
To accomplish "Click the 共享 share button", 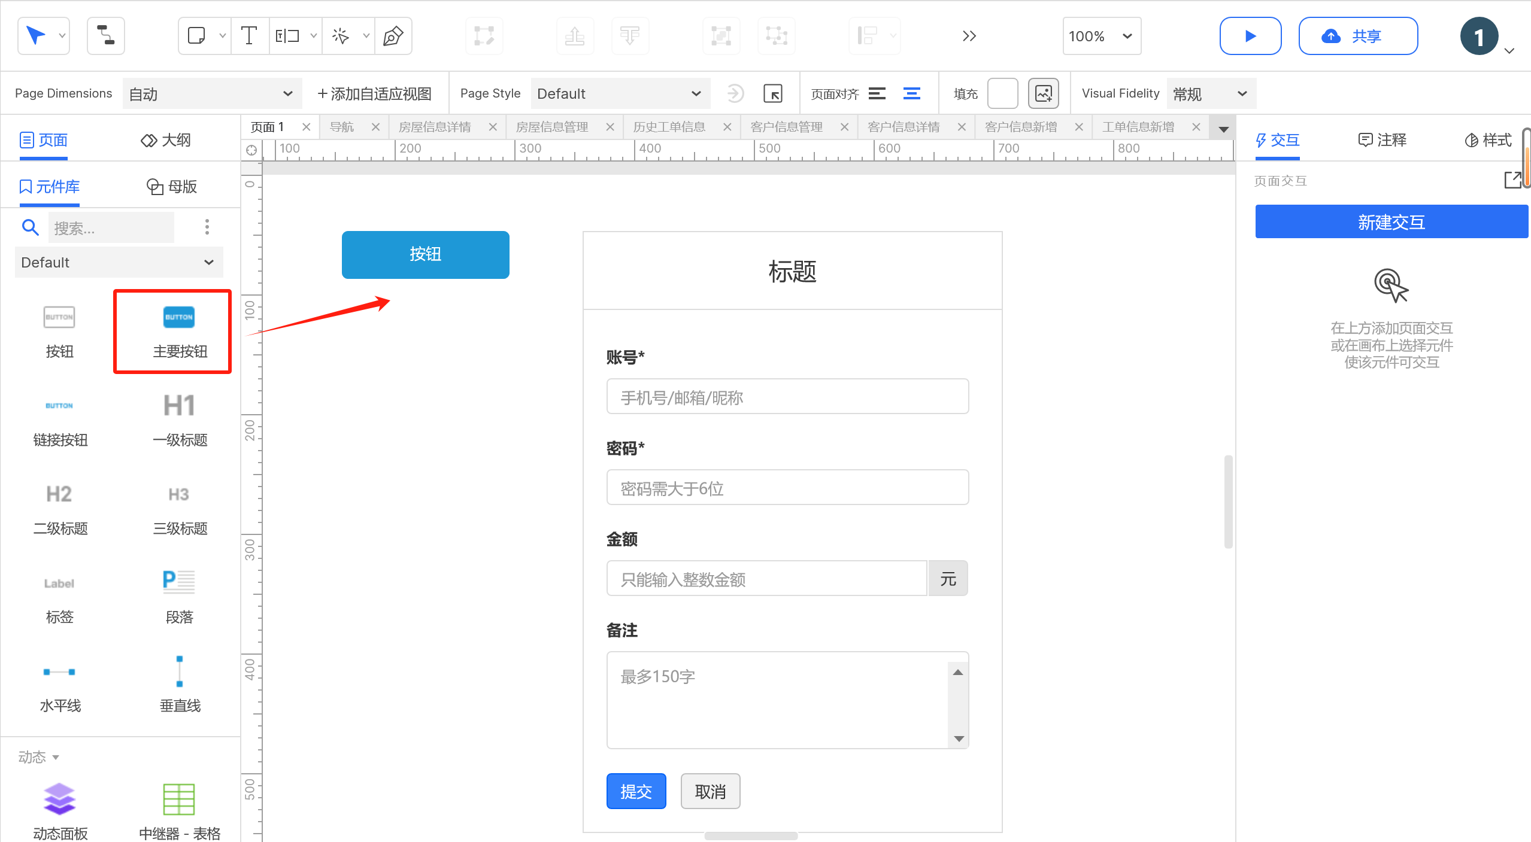I will (1357, 36).
